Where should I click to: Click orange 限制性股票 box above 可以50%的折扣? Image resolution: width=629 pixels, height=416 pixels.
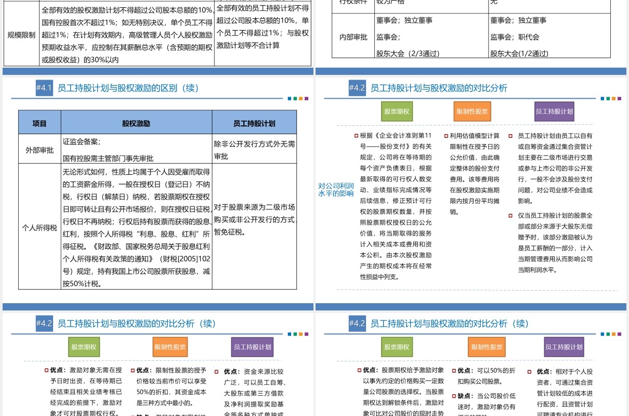coord(487,347)
